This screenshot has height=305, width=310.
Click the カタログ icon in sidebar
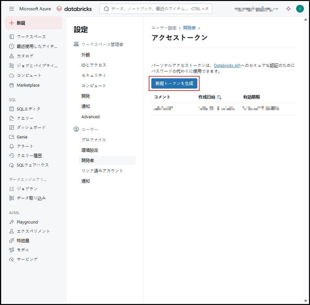coord(12,56)
